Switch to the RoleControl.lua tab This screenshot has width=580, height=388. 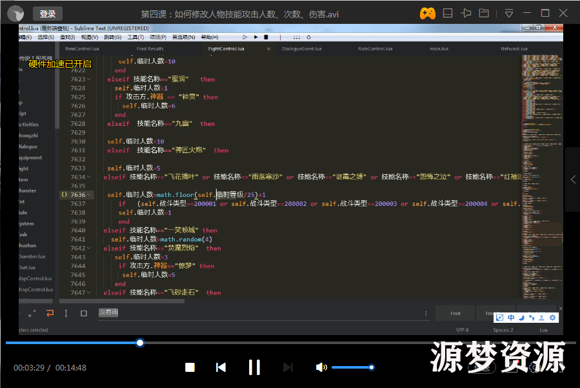375,49
